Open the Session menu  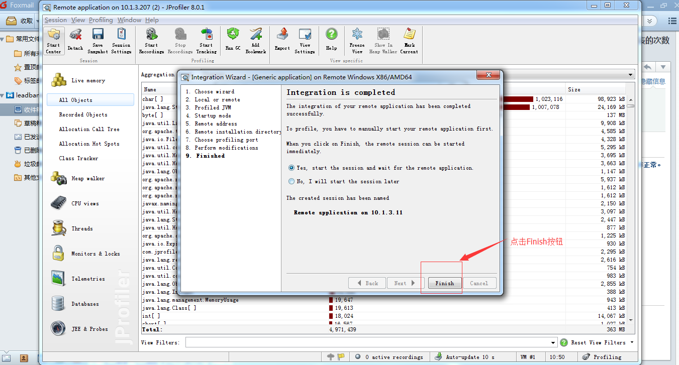55,20
